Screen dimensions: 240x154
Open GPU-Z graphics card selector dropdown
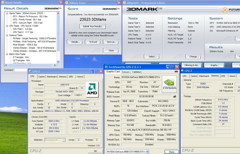coord(147,152)
